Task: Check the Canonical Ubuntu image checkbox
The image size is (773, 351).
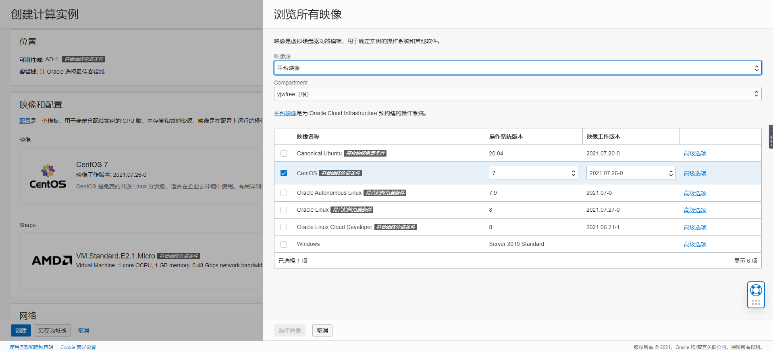Action: click(x=284, y=153)
